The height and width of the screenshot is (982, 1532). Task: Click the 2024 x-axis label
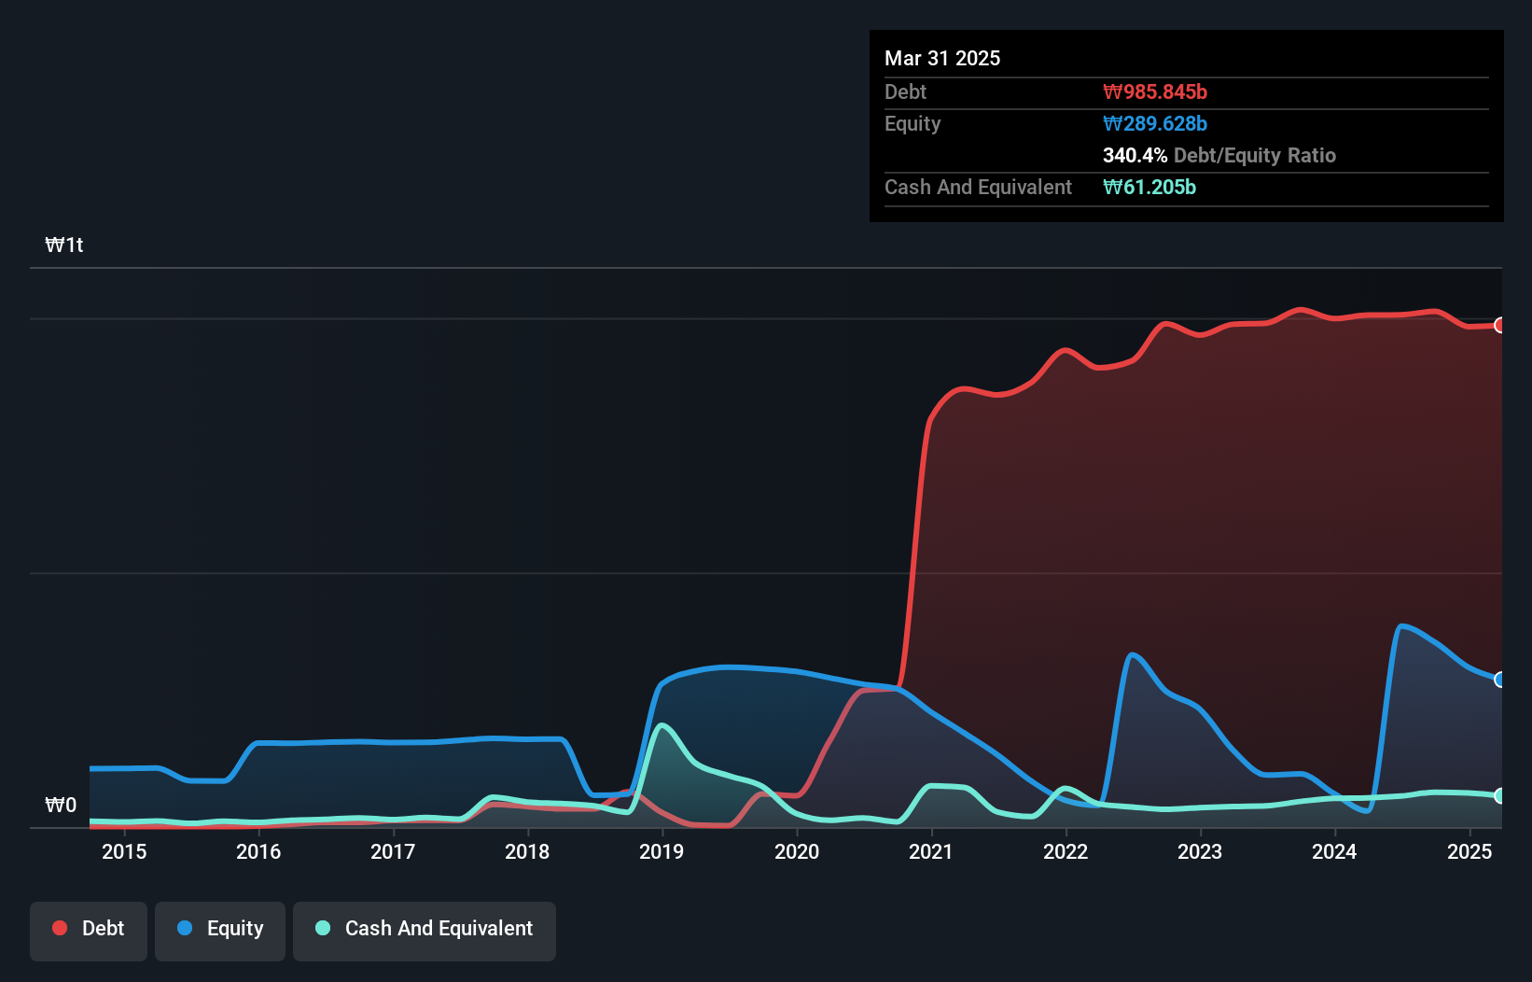click(1334, 851)
